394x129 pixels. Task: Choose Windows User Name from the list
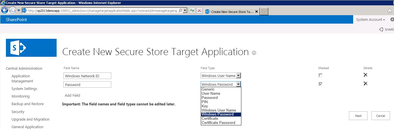pyautogui.click(x=221, y=110)
